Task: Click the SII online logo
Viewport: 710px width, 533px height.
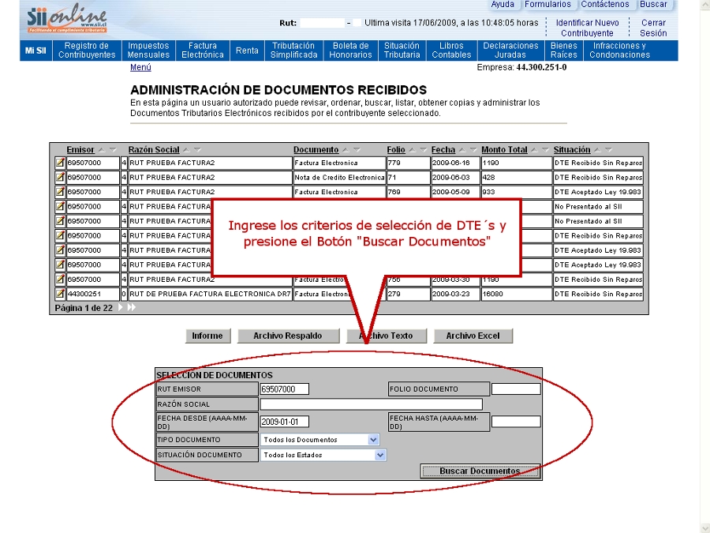Action: pyautogui.click(x=67, y=19)
